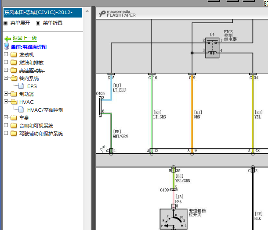The image size is (268, 230).
Task: Select the 变速驱动桥 tree item
Action: 32,71
